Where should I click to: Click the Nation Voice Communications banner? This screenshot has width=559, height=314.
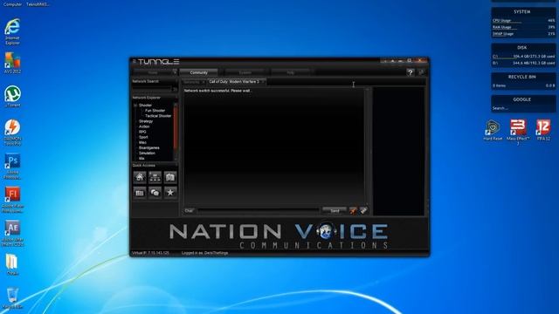tap(279, 235)
